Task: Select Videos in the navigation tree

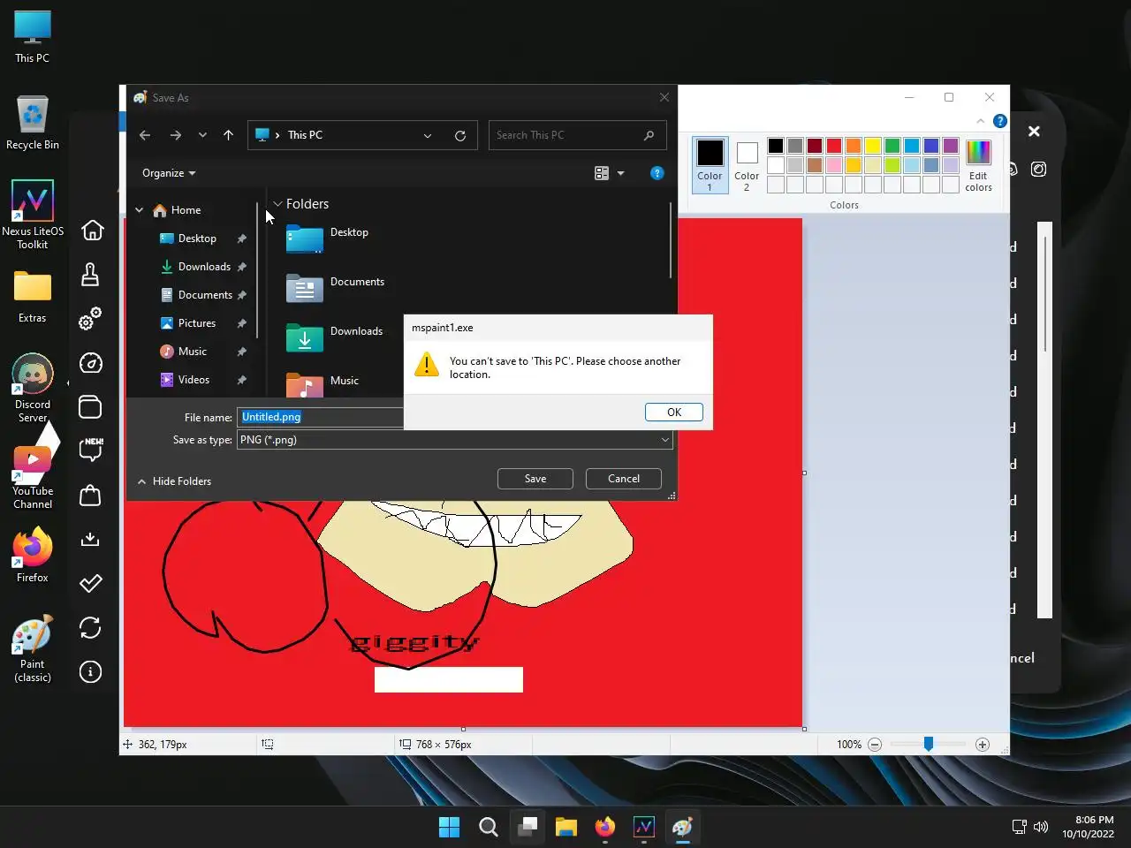Action: coord(194,380)
